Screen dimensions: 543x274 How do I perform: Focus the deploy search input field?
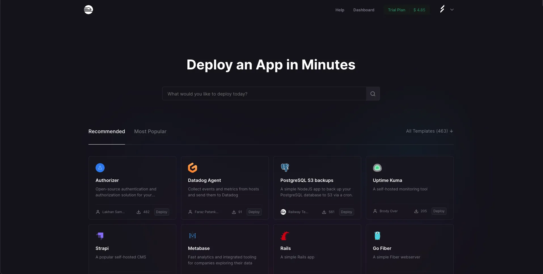264,94
